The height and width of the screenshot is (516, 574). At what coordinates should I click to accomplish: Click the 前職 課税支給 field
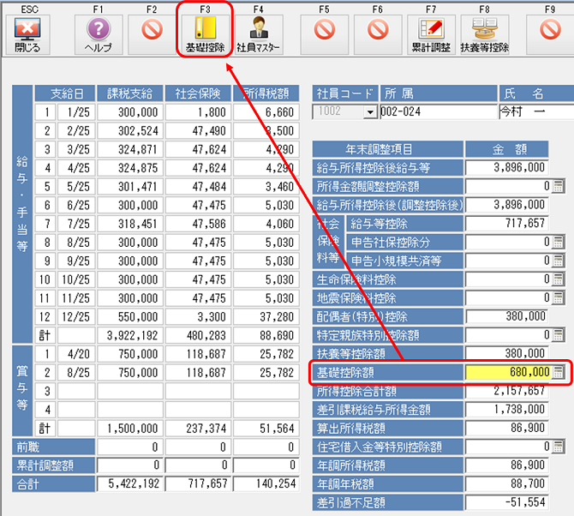click(129, 447)
